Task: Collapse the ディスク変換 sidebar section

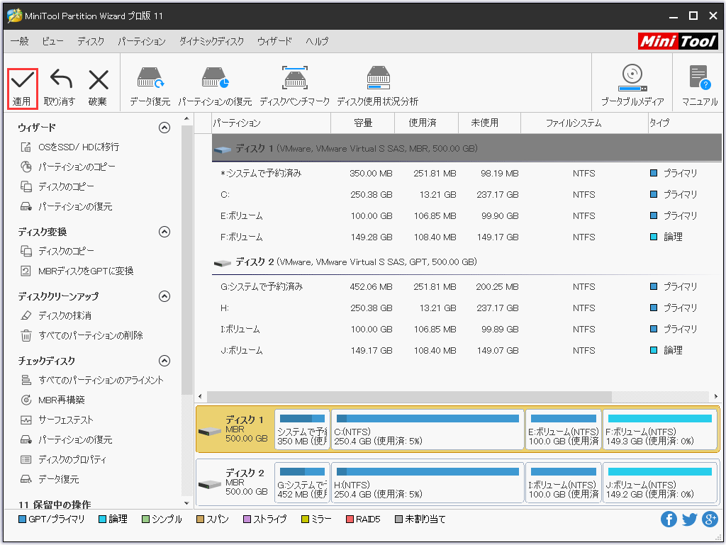Action: click(x=164, y=232)
